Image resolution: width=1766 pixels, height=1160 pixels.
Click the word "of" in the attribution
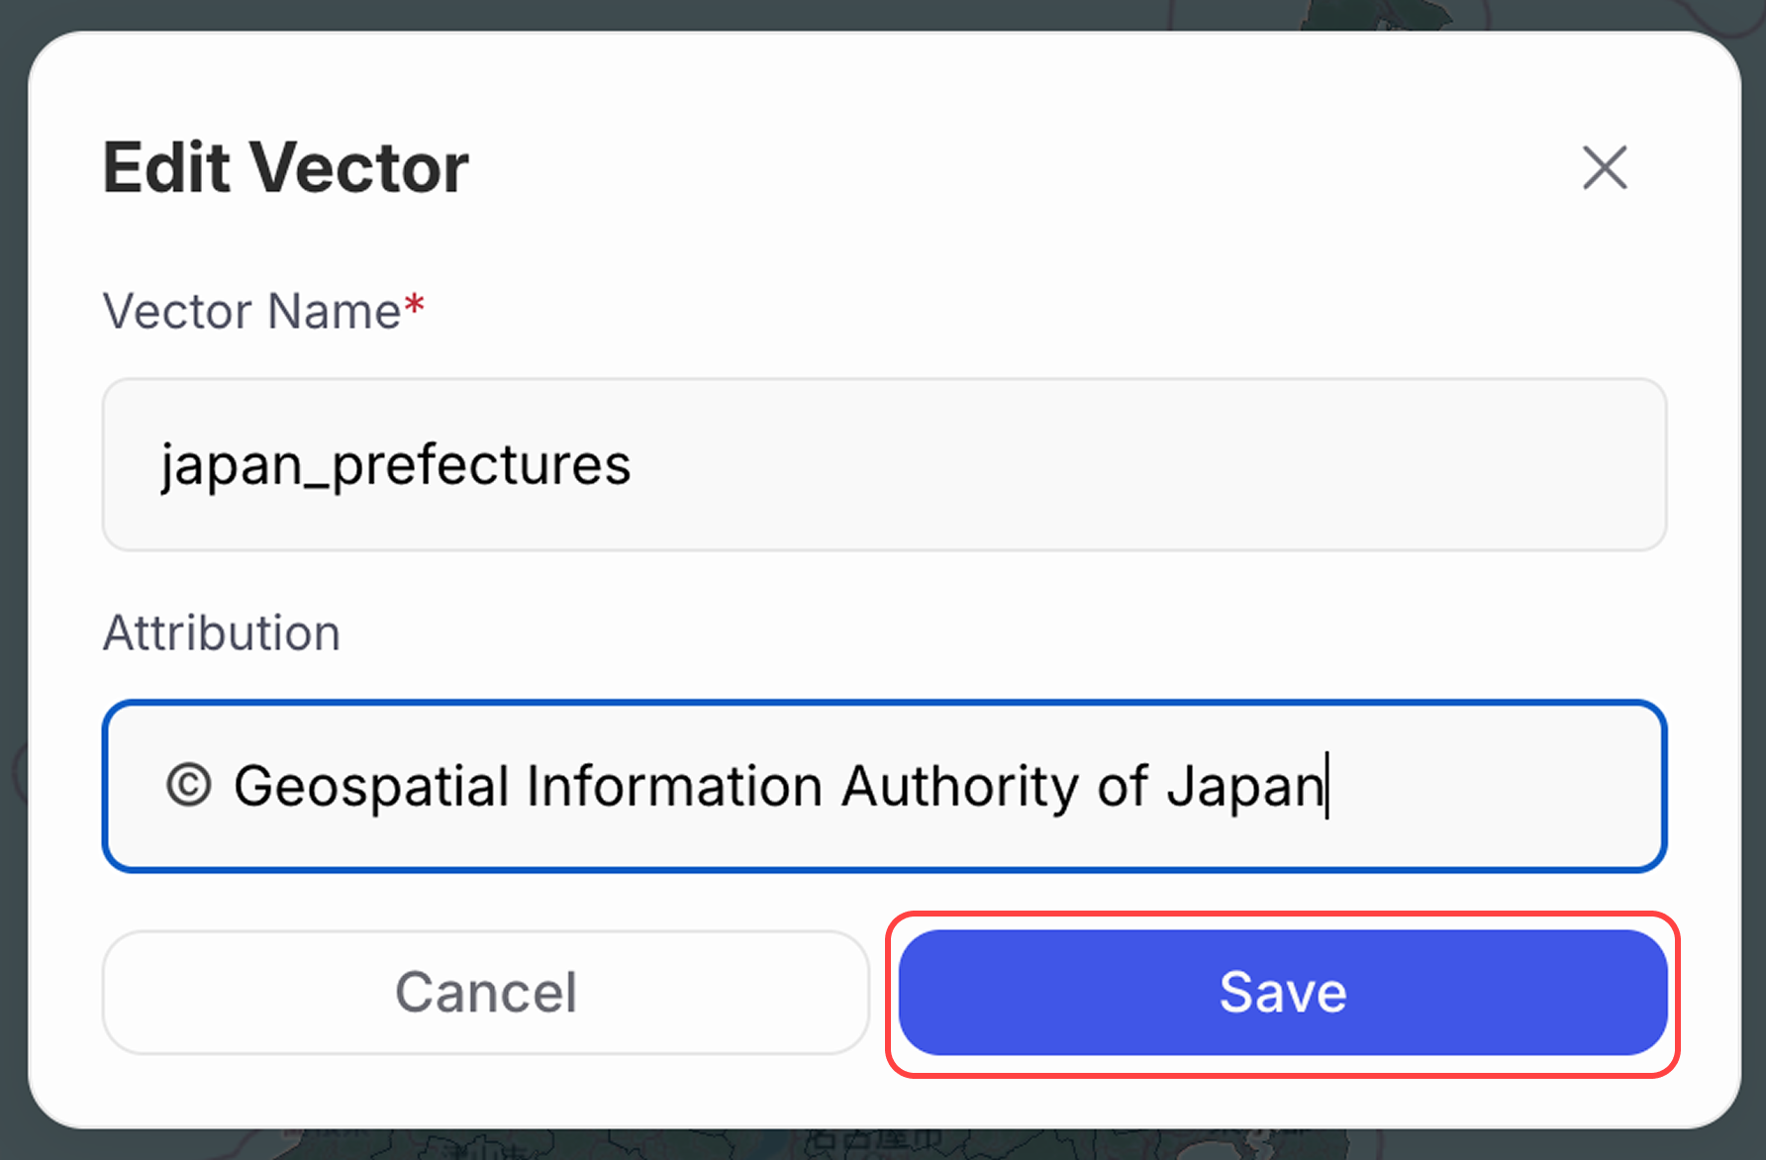[1123, 787]
